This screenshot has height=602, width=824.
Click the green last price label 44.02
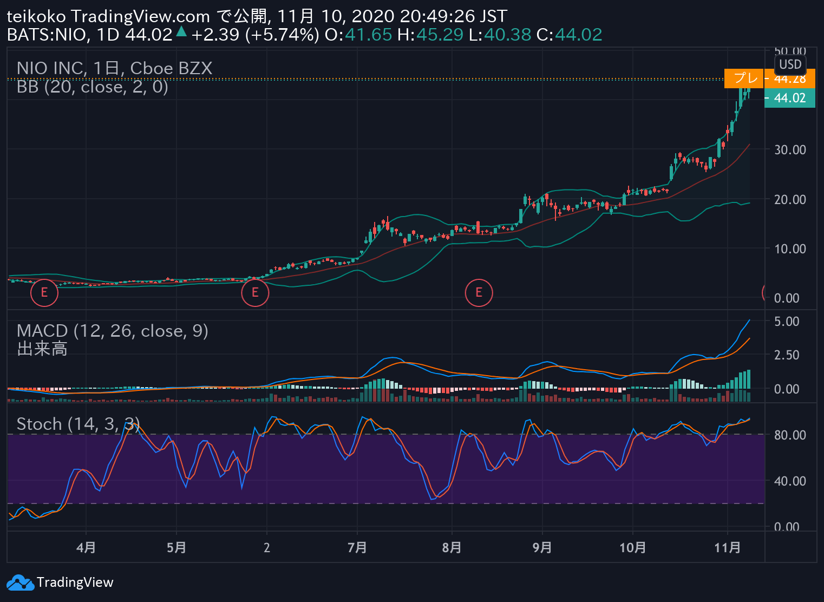point(789,98)
